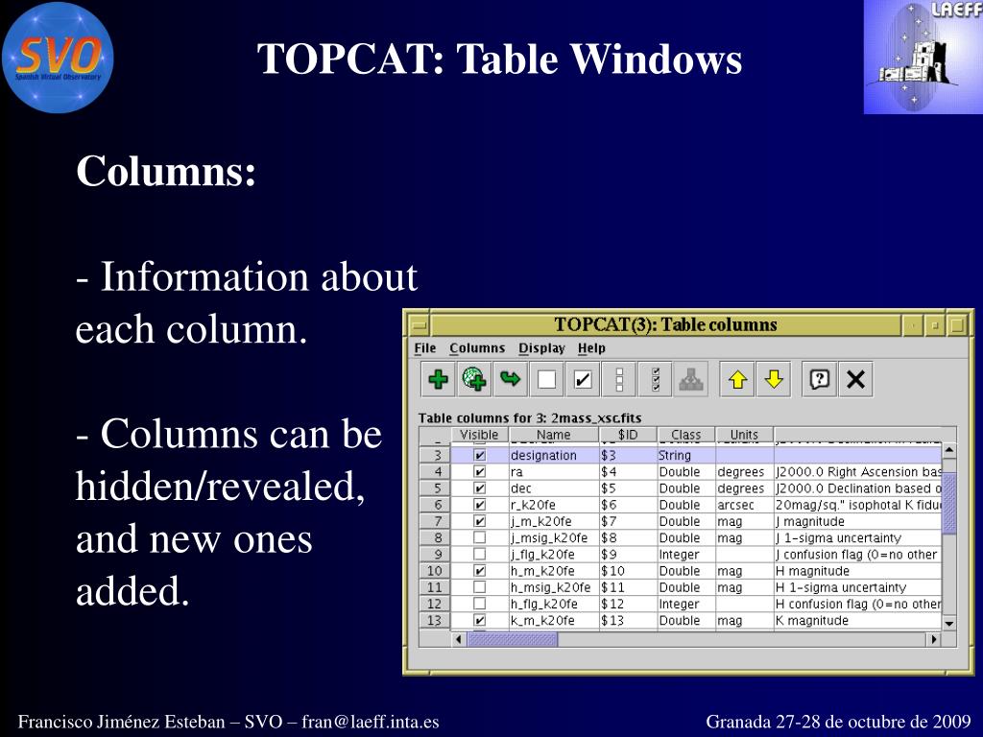The width and height of the screenshot is (983, 737).
Task: Uncheck Visible for h_m_k20fe column
Action: [480, 571]
